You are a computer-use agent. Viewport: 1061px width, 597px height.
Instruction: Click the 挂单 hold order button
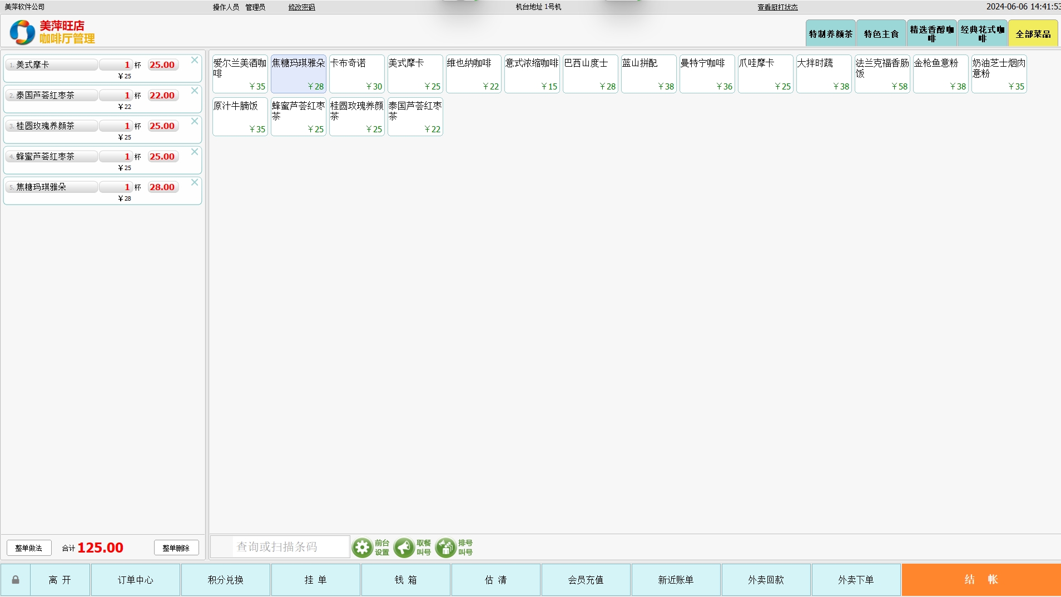[315, 580]
